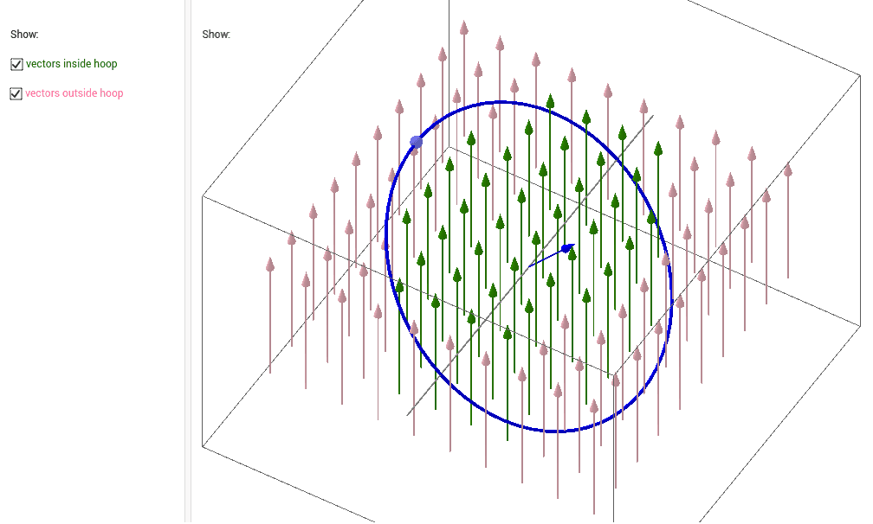Click the "Show:" label in the 3D view
Screen dimensions: 873x524
pyautogui.click(x=216, y=35)
